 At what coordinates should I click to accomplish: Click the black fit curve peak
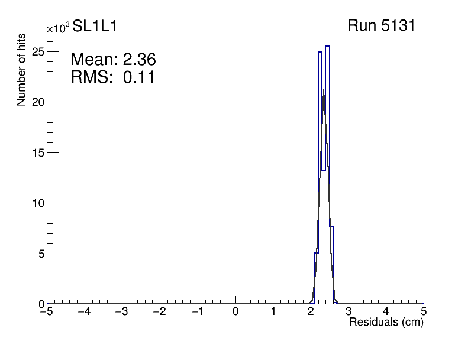[324, 90]
